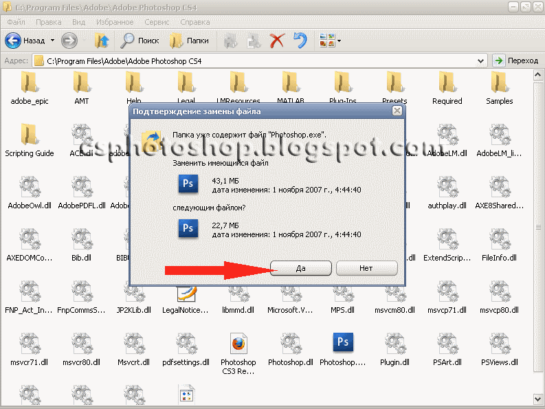
Task: Select the msvcp71.dll file
Action: click(447, 297)
